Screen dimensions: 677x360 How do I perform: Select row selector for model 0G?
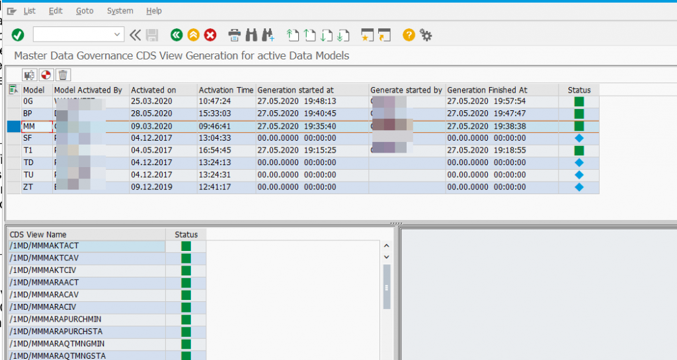coord(14,101)
